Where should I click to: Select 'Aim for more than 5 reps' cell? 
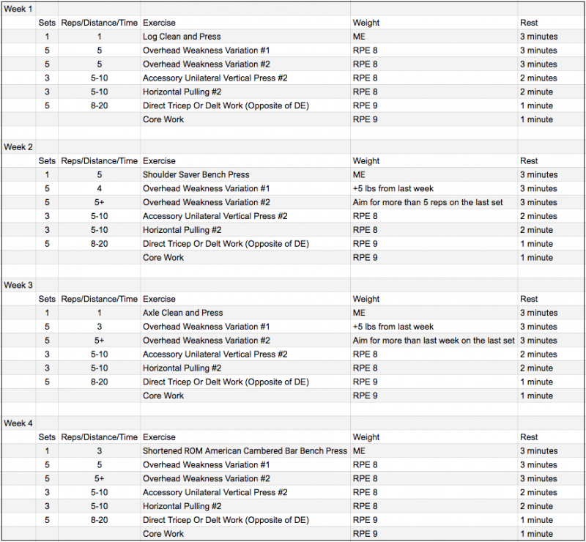(434, 202)
